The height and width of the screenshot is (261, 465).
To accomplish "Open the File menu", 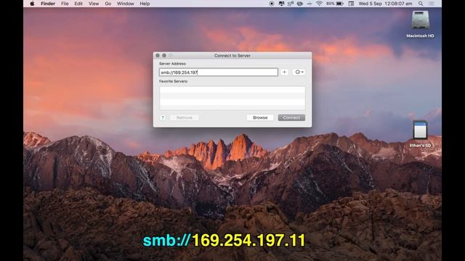I will click(x=65, y=4).
